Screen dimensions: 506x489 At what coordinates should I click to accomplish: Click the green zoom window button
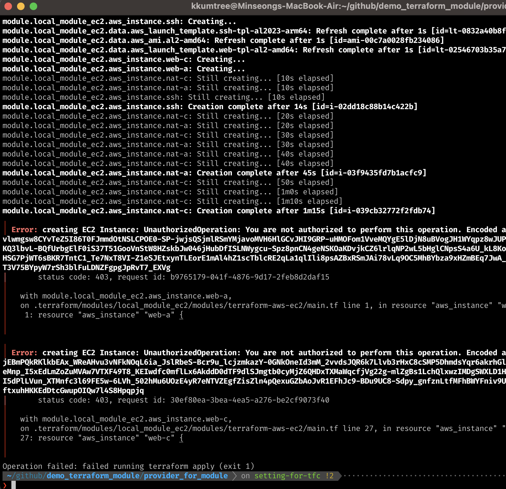(33, 6)
